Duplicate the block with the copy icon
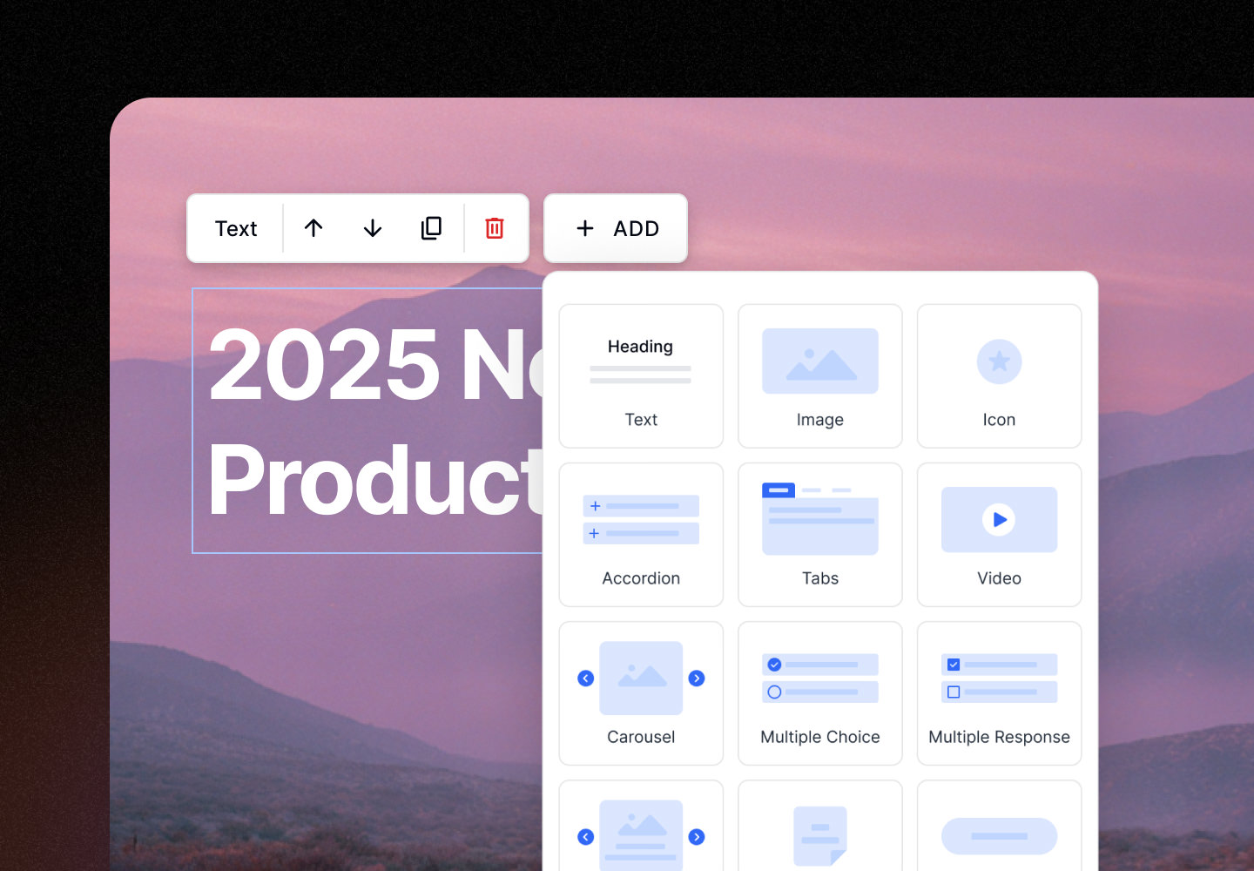 [432, 228]
